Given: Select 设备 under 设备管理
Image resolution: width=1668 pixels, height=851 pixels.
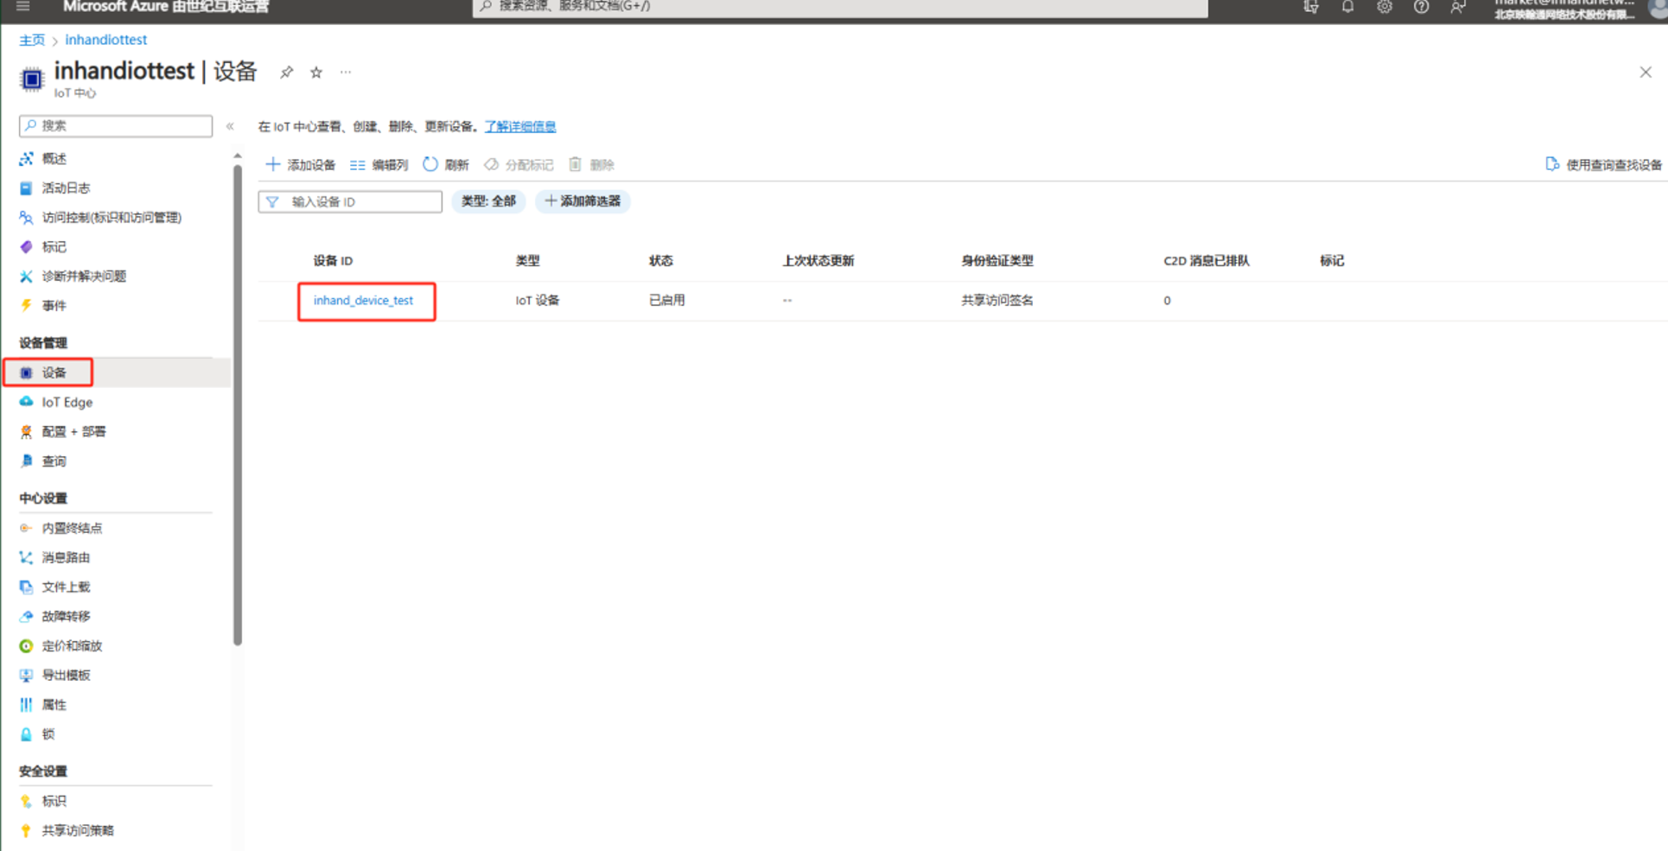Looking at the screenshot, I should tap(54, 373).
